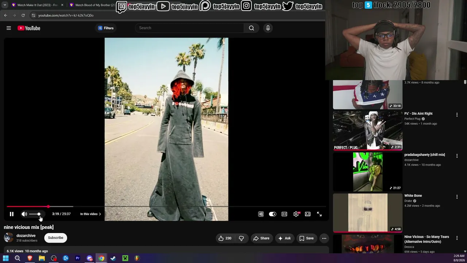Open options for Pz' - Dis Aint Right
The image size is (467, 263).
457,115
